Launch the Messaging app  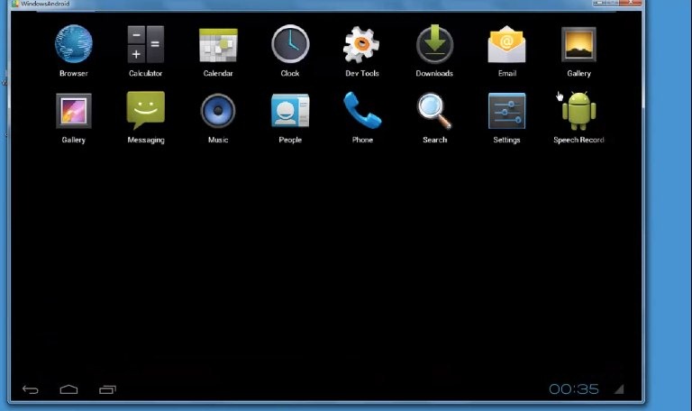pos(146,110)
